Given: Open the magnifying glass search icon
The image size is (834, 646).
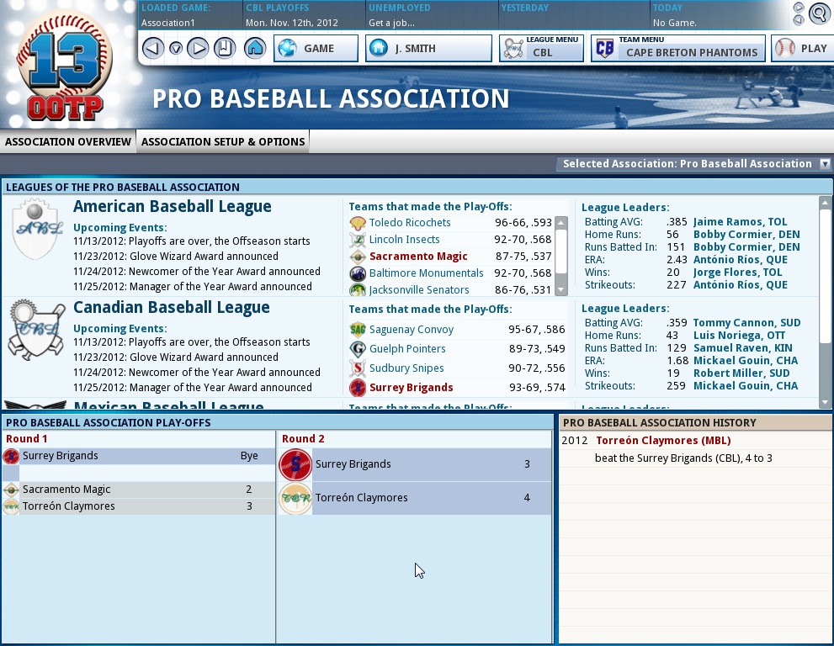Looking at the screenshot, I should 818,13.
